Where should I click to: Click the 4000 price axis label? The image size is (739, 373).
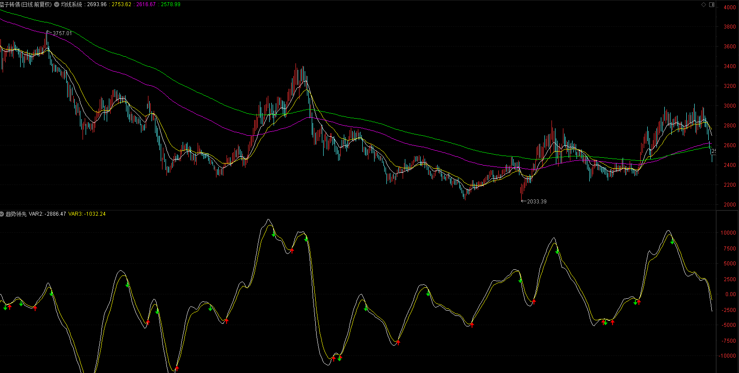[730, 7]
